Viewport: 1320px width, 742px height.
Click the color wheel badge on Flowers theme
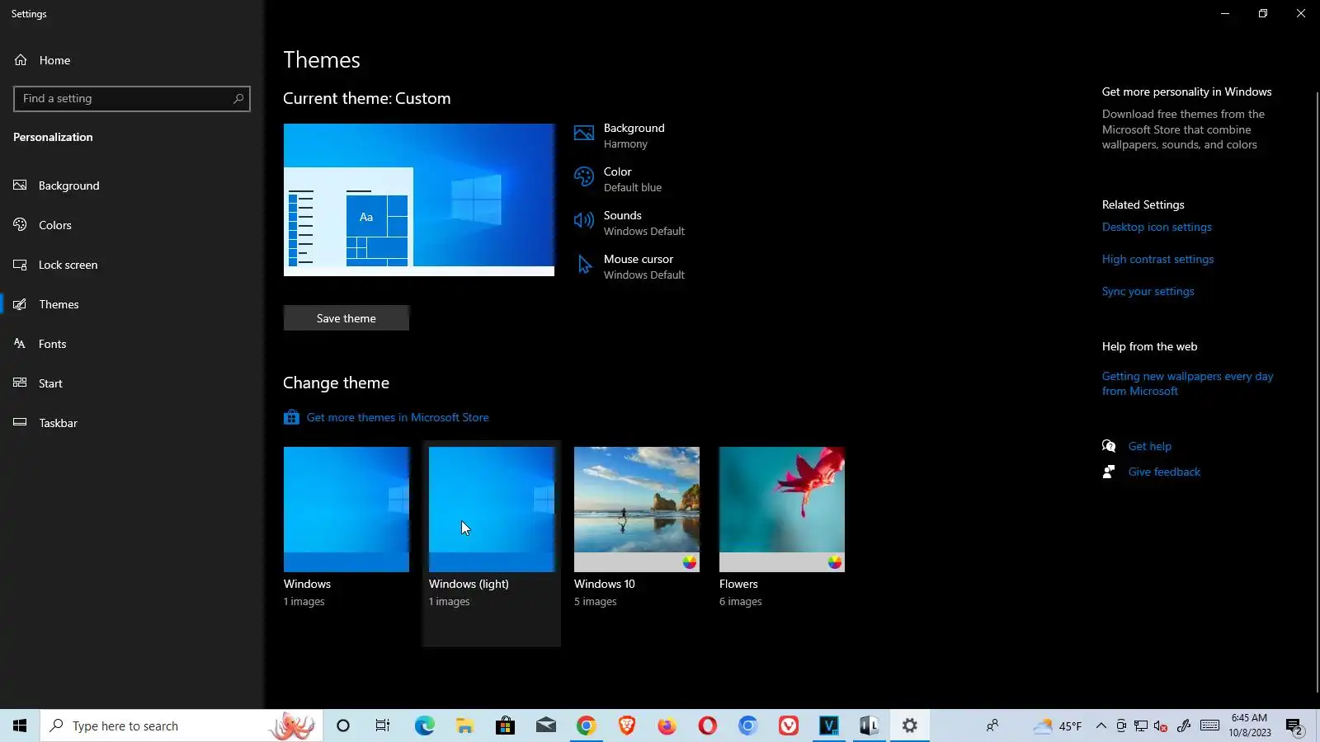coord(835,562)
